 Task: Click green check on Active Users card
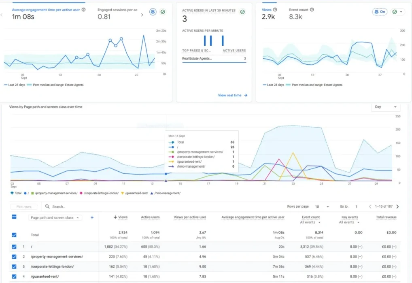[x=242, y=12]
